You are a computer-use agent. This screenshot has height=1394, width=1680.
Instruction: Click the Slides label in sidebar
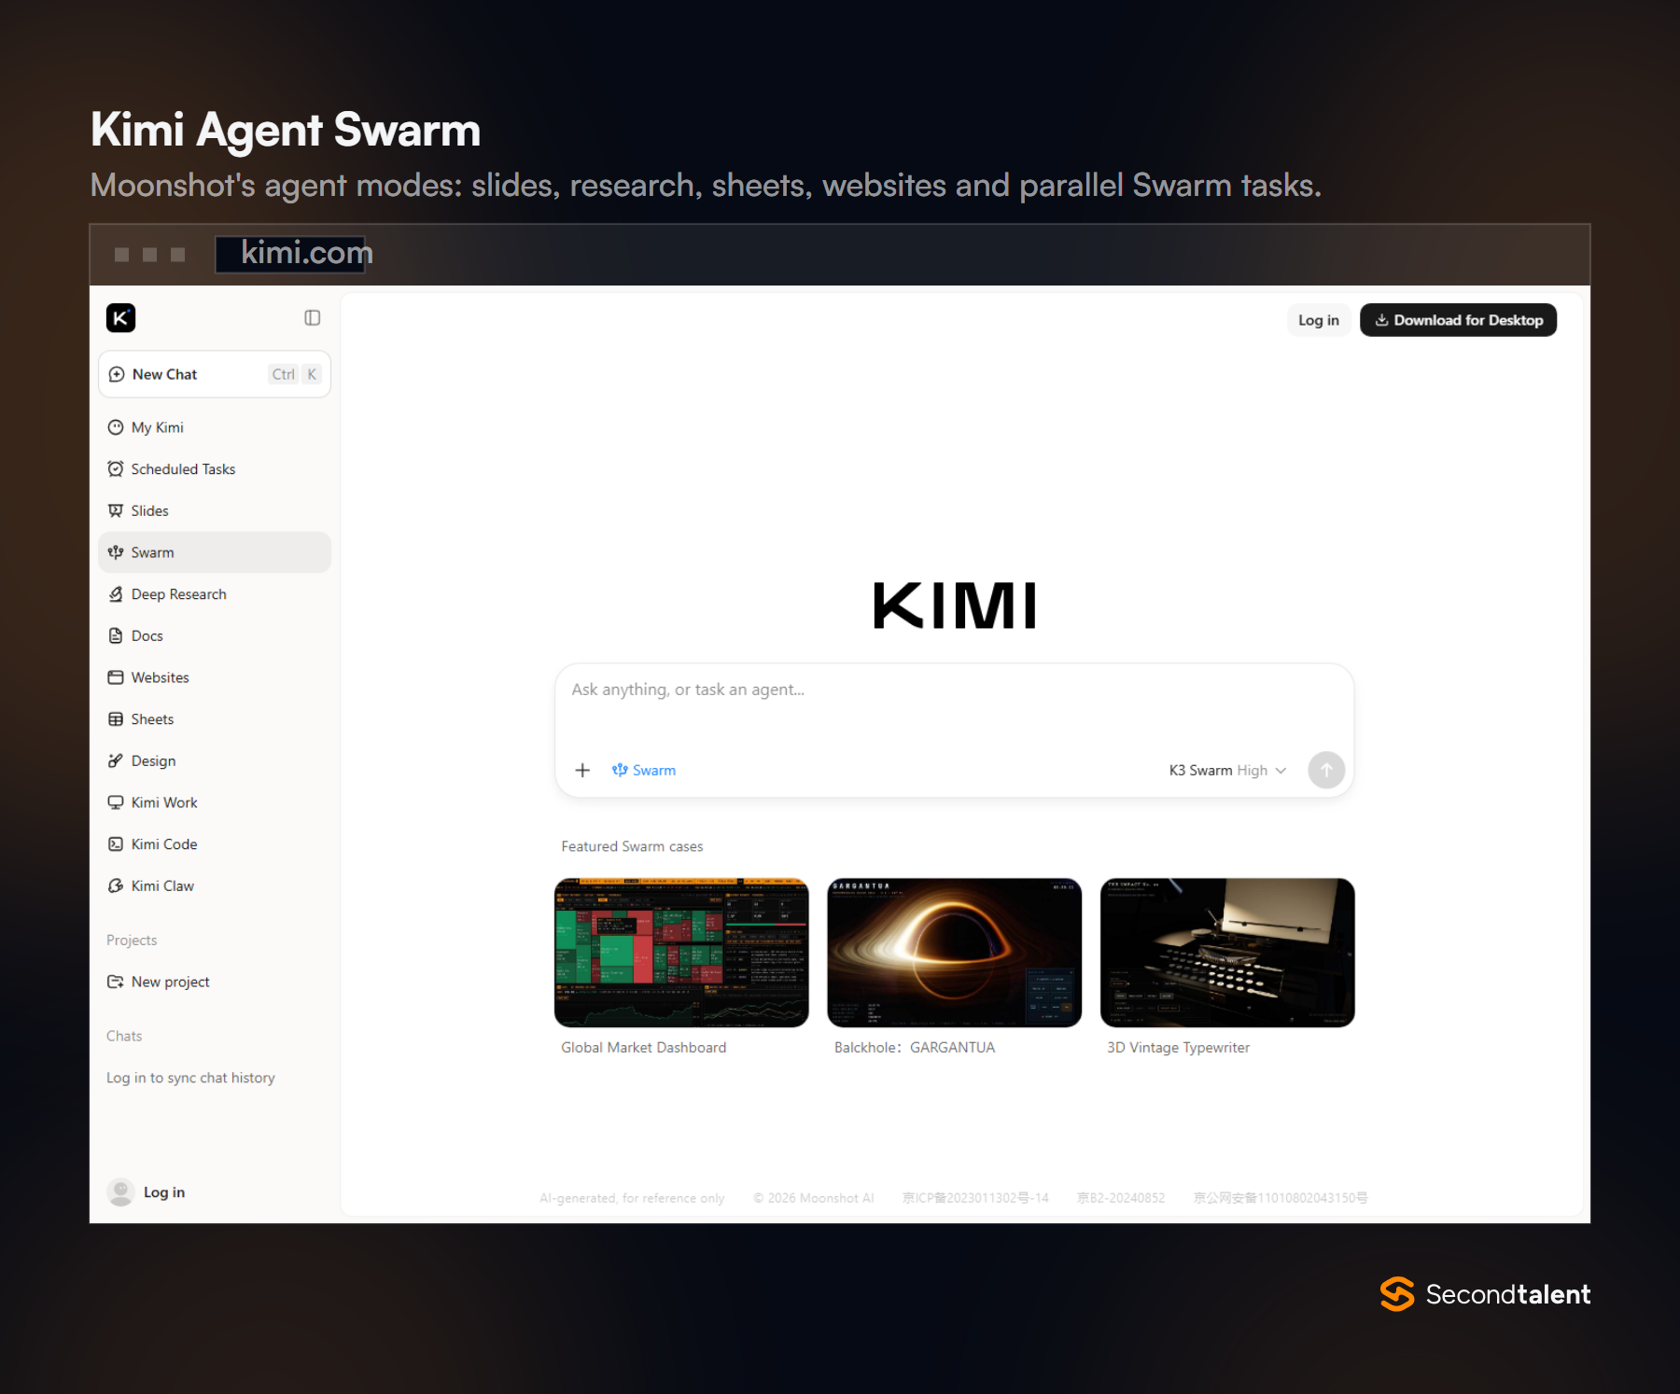click(149, 510)
